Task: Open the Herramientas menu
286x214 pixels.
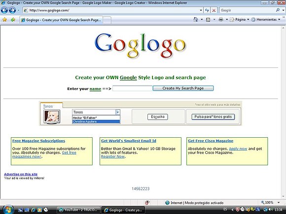Action: point(266,20)
